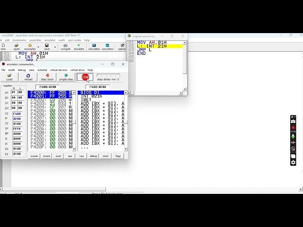Click the right disassembly address field F400:0200

point(98,87)
